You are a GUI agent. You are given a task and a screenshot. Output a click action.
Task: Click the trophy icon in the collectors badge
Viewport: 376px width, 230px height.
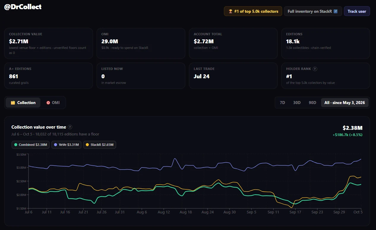(x=230, y=11)
